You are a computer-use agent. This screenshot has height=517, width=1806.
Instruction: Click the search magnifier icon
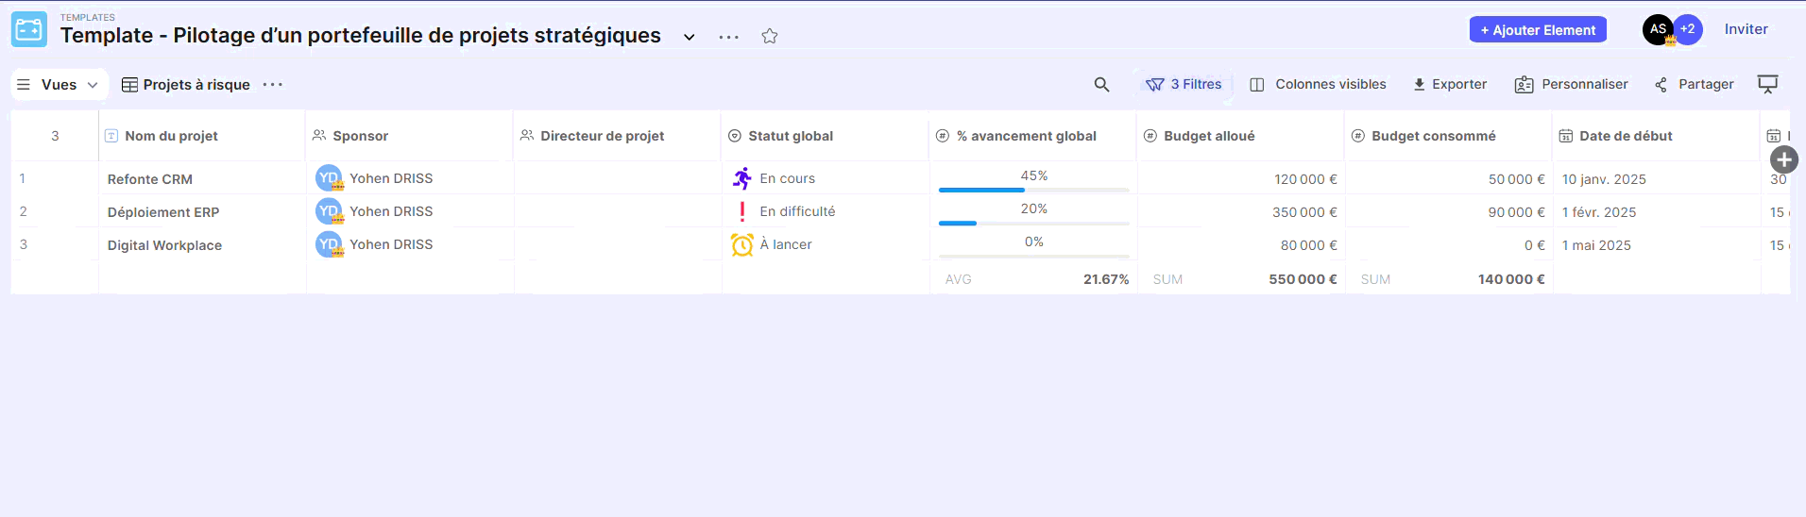point(1101,85)
